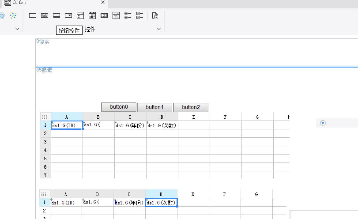Select column D header in lower report

(161, 194)
